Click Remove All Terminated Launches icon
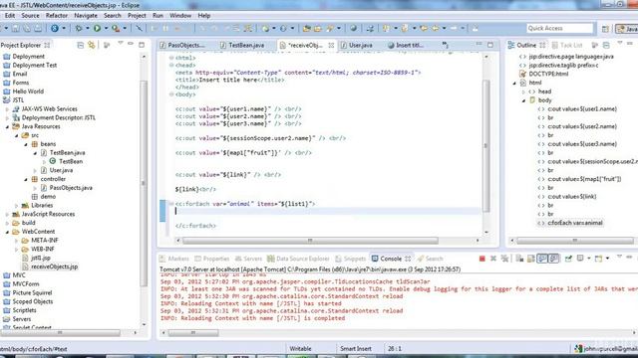The height and width of the screenshot is (358, 638). (504, 259)
